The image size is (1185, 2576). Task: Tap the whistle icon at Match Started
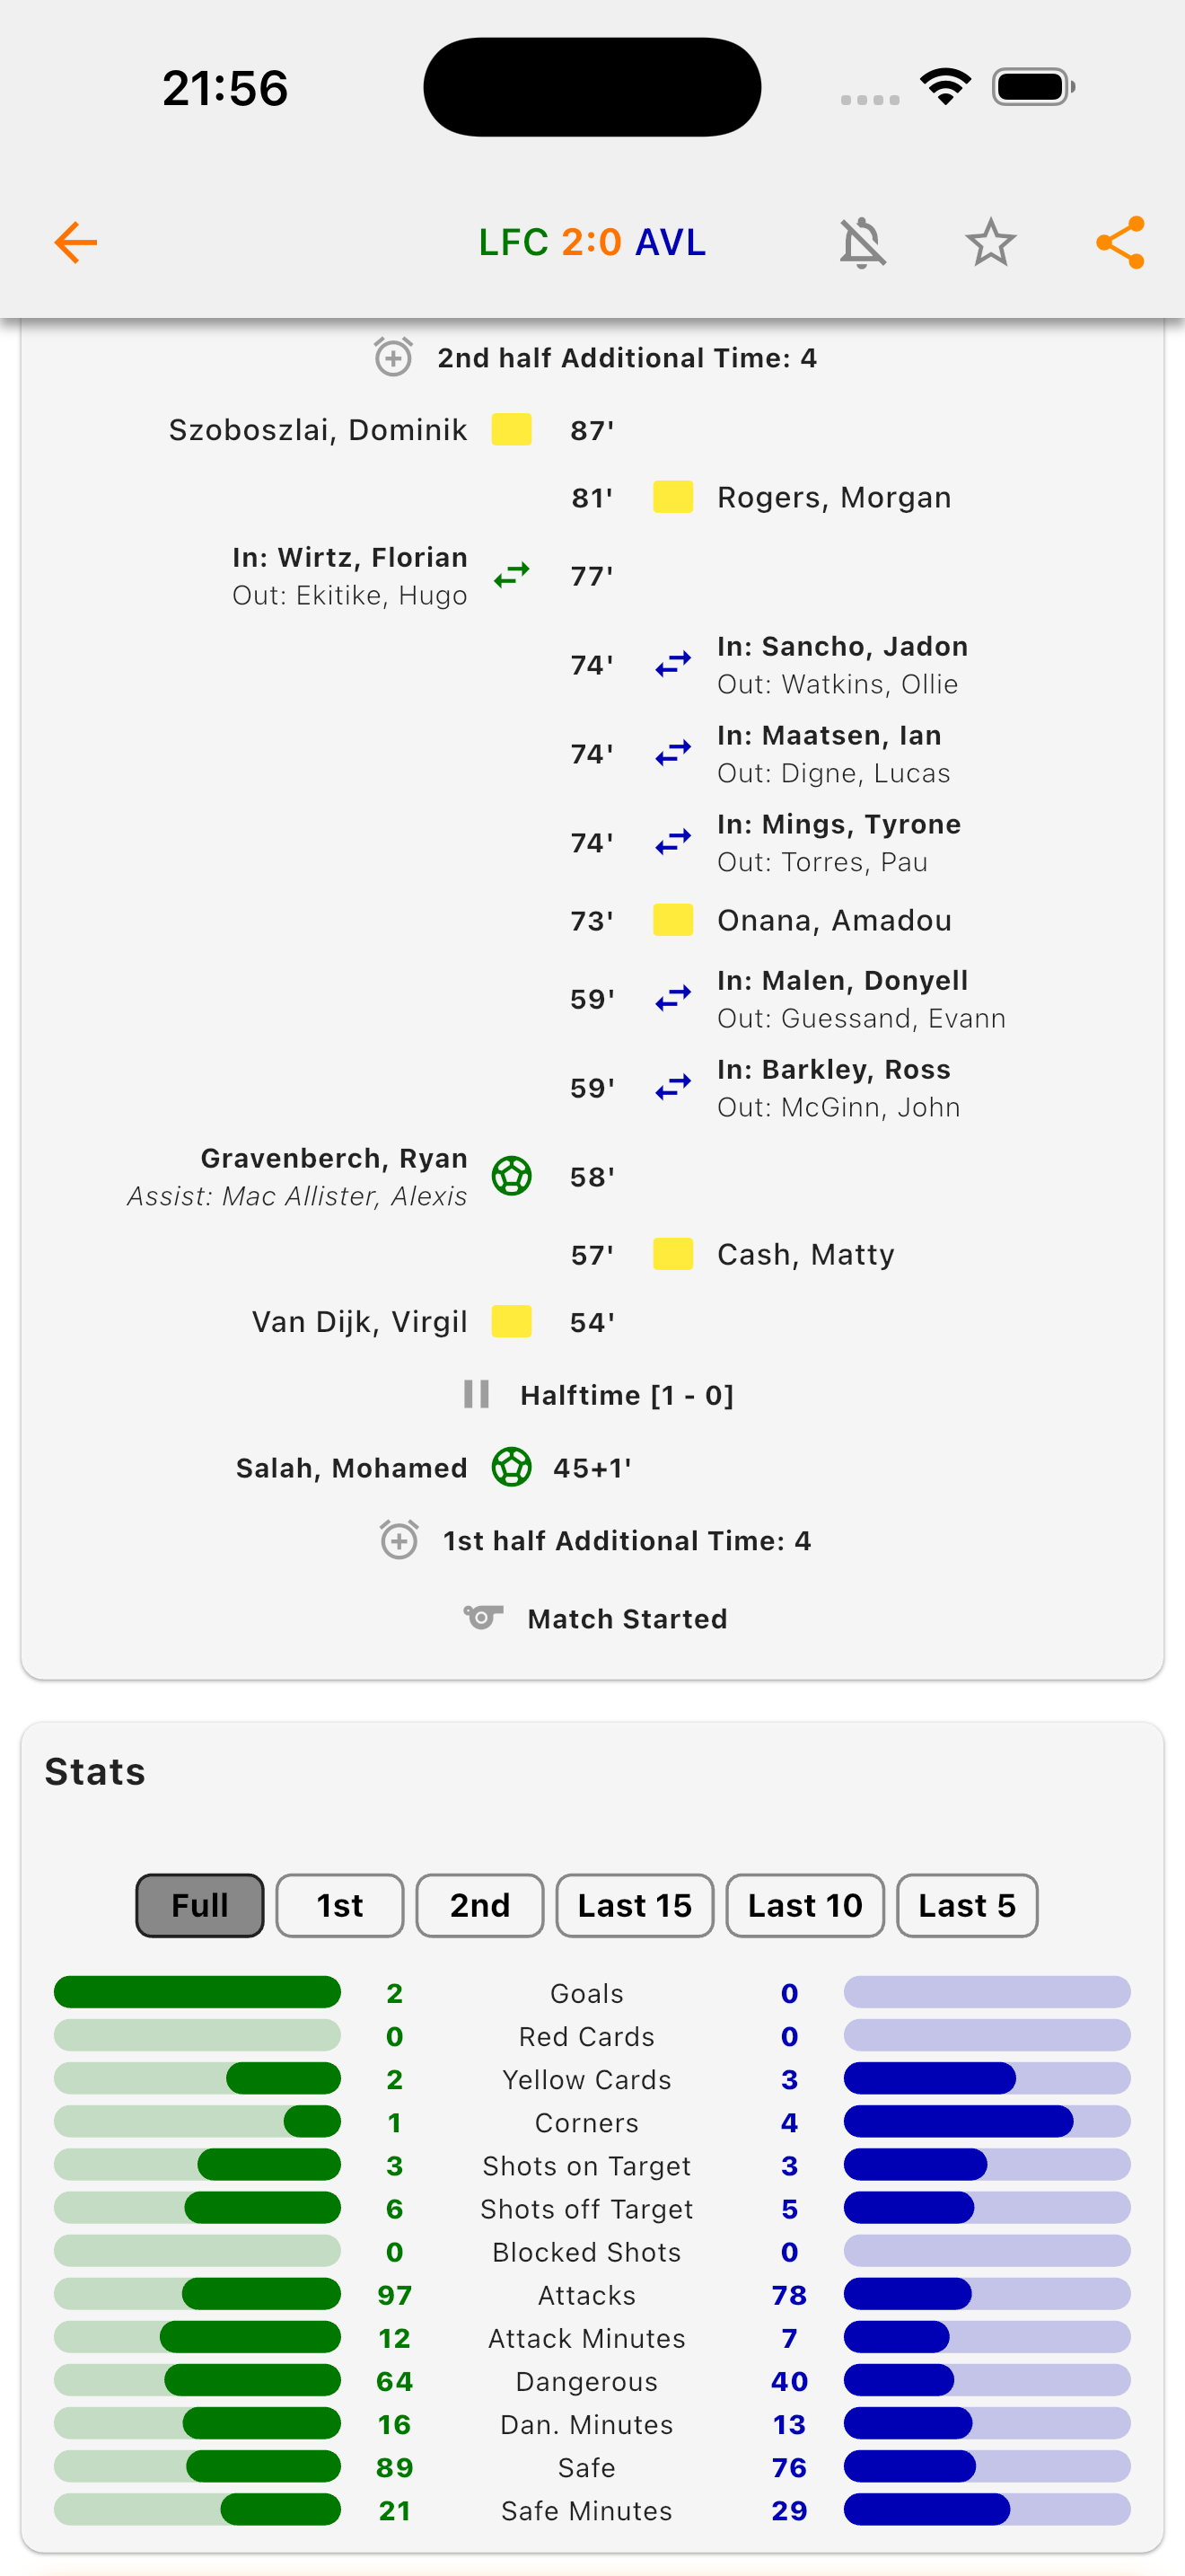pyautogui.click(x=484, y=1618)
